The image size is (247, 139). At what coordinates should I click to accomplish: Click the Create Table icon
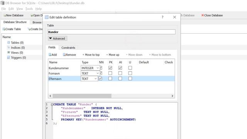click(4, 29)
